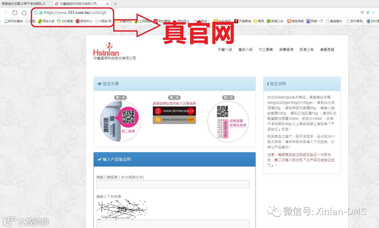379x228 pixels.
Task: Open the 微信公众 bookmark
Action: click(x=275, y=21)
